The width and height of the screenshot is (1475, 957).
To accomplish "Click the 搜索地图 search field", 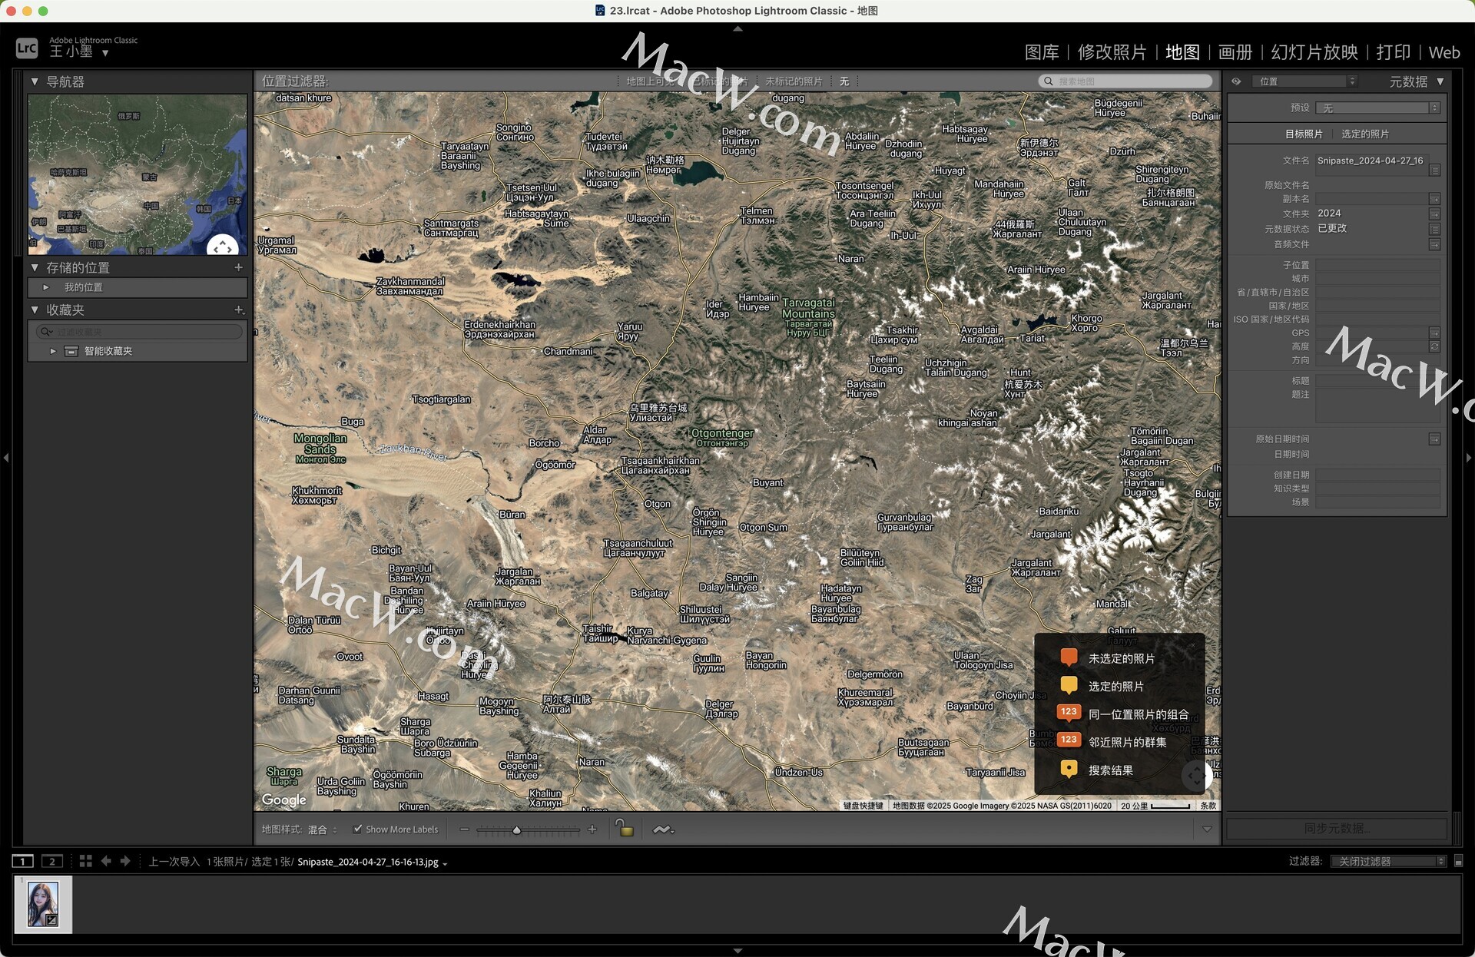I will (1129, 81).
